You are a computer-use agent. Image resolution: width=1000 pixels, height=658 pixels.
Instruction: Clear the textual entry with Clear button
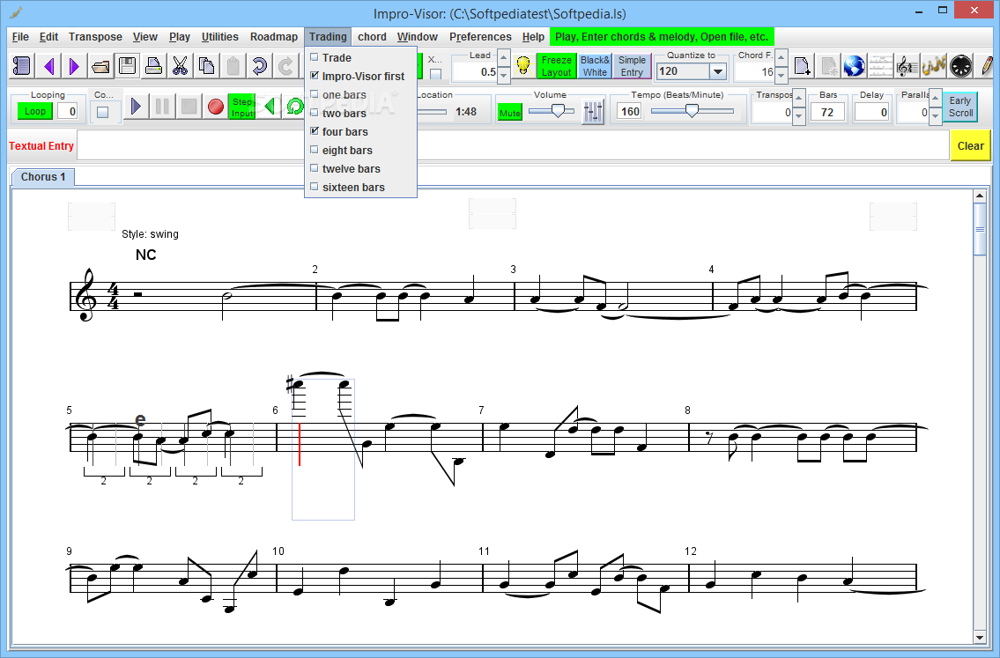coord(970,146)
